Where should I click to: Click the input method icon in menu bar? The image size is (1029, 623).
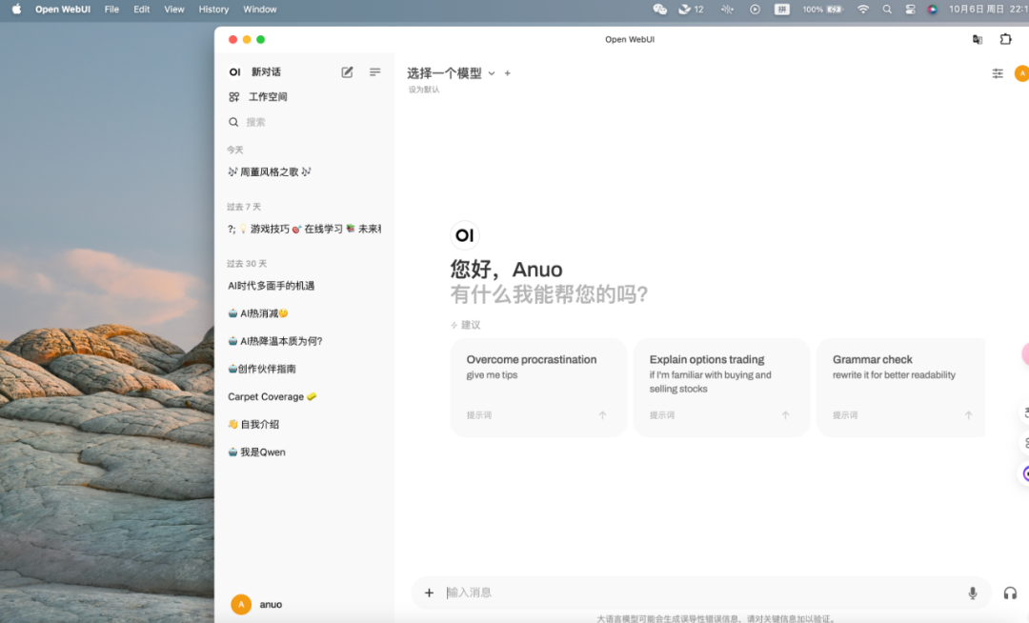click(x=781, y=10)
